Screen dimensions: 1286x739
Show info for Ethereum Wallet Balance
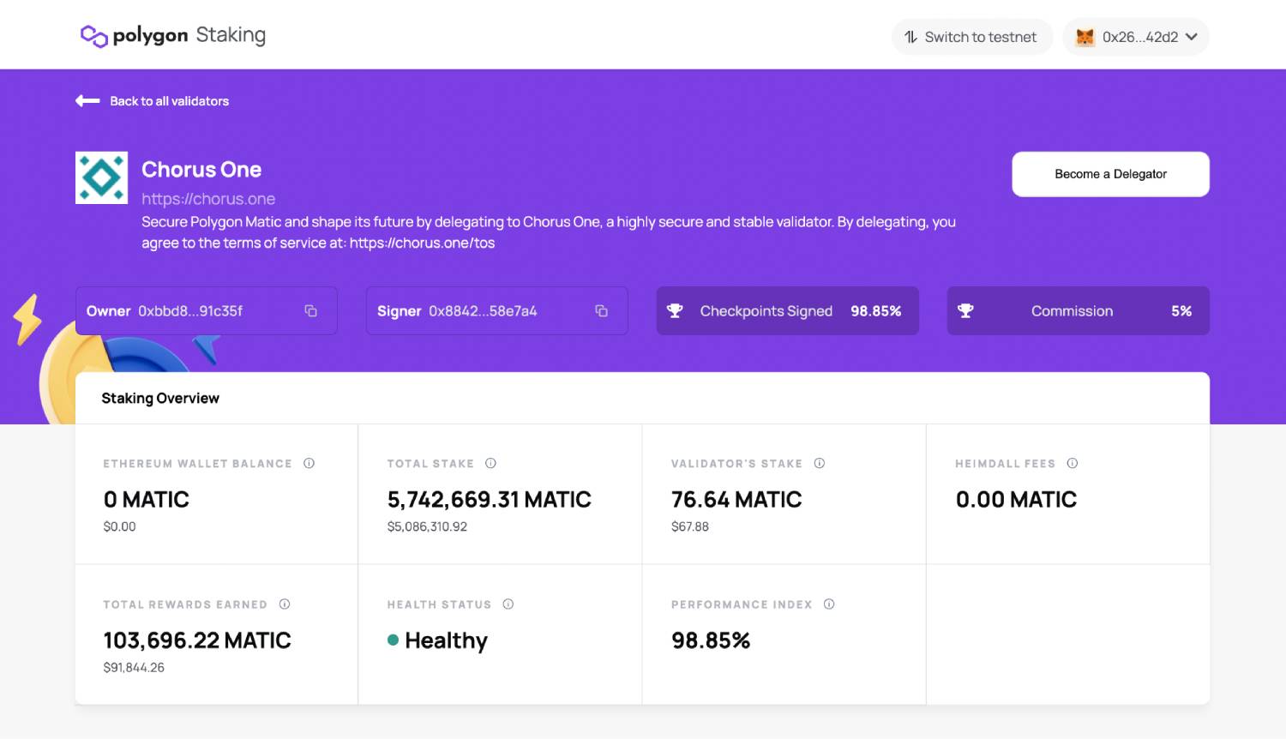tap(309, 464)
